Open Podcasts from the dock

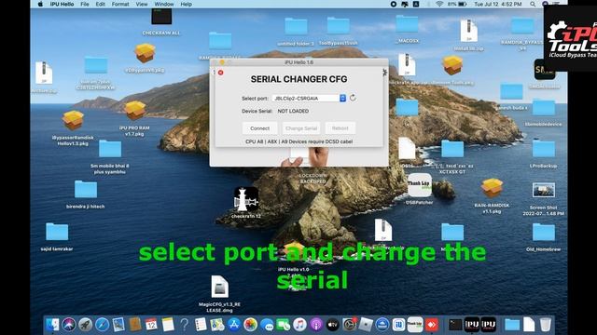coord(316,325)
